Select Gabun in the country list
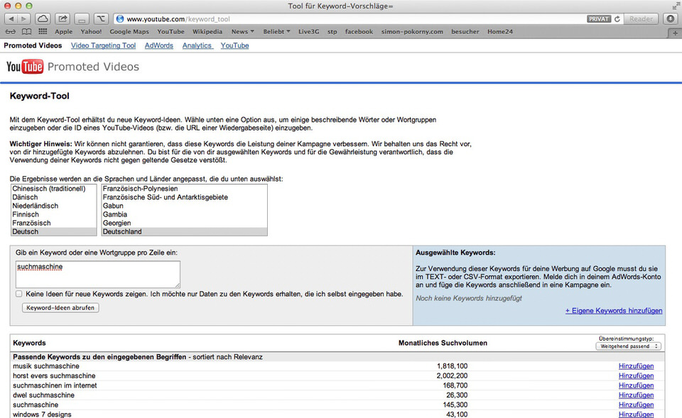 pyautogui.click(x=185, y=206)
